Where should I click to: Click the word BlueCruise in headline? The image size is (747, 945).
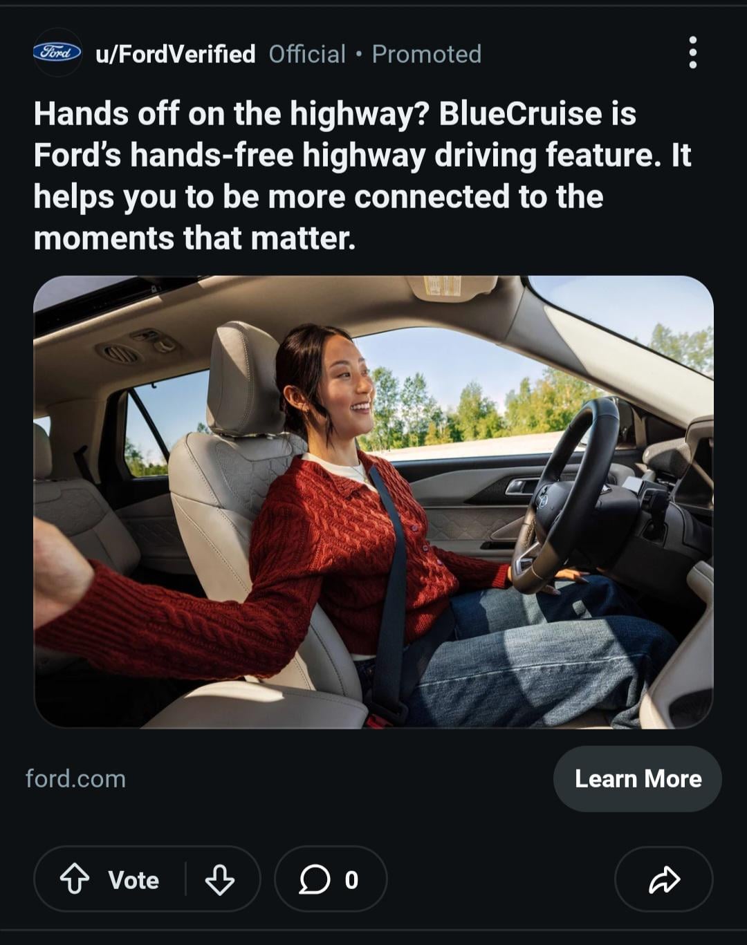click(520, 113)
